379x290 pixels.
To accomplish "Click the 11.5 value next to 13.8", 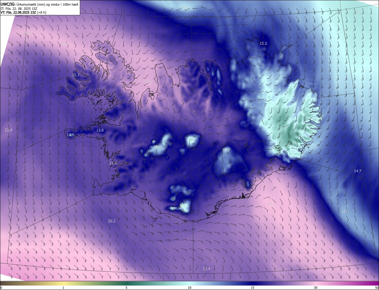I will pyautogui.click(x=70, y=135).
